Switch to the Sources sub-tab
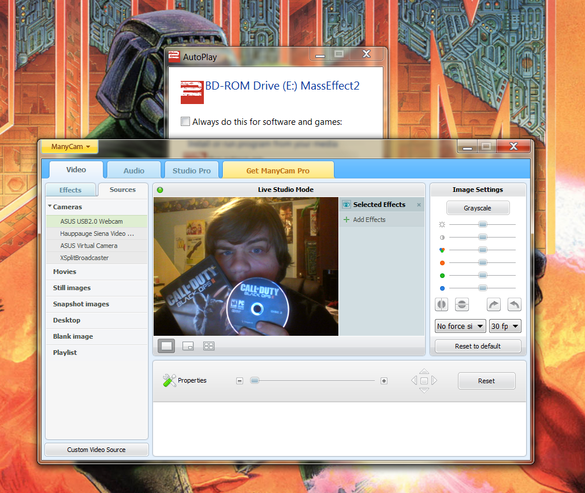The height and width of the screenshot is (493, 585). click(x=123, y=190)
